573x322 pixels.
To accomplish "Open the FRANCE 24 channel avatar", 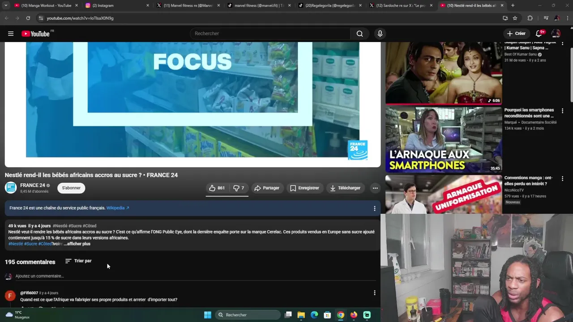I will [x=11, y=188].
